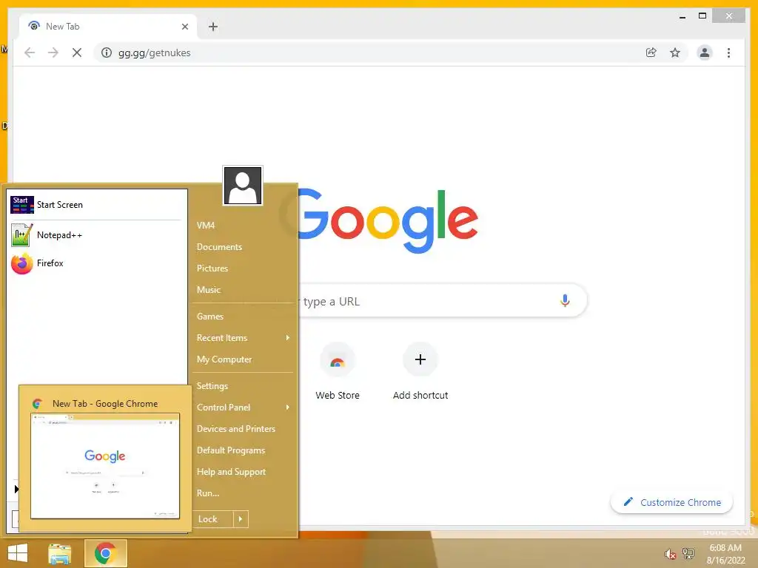Bookmark this tab with the star icon
This screenshot has height=568, width=758.
[675, 53]
